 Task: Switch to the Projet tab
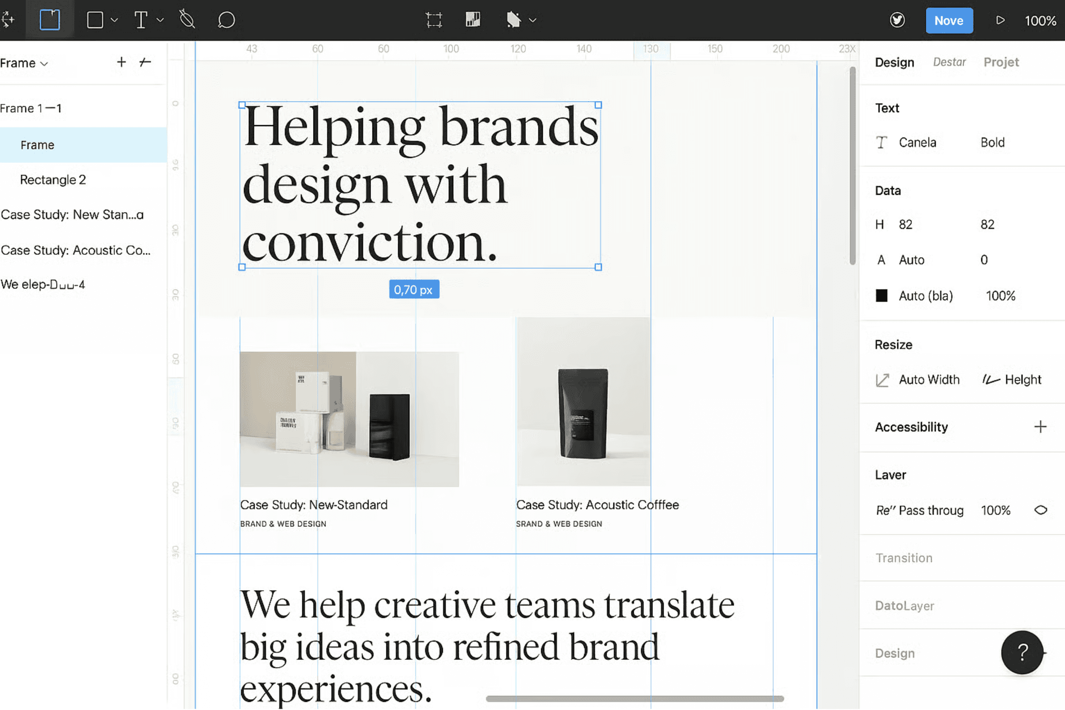1001,62
